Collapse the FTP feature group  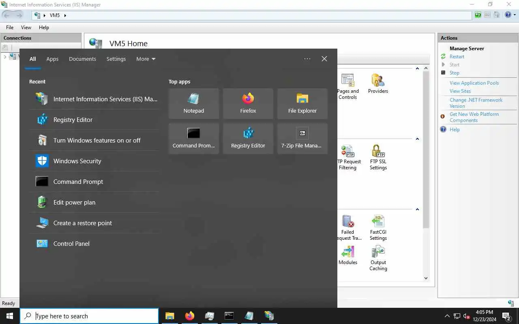click(417, 139)
